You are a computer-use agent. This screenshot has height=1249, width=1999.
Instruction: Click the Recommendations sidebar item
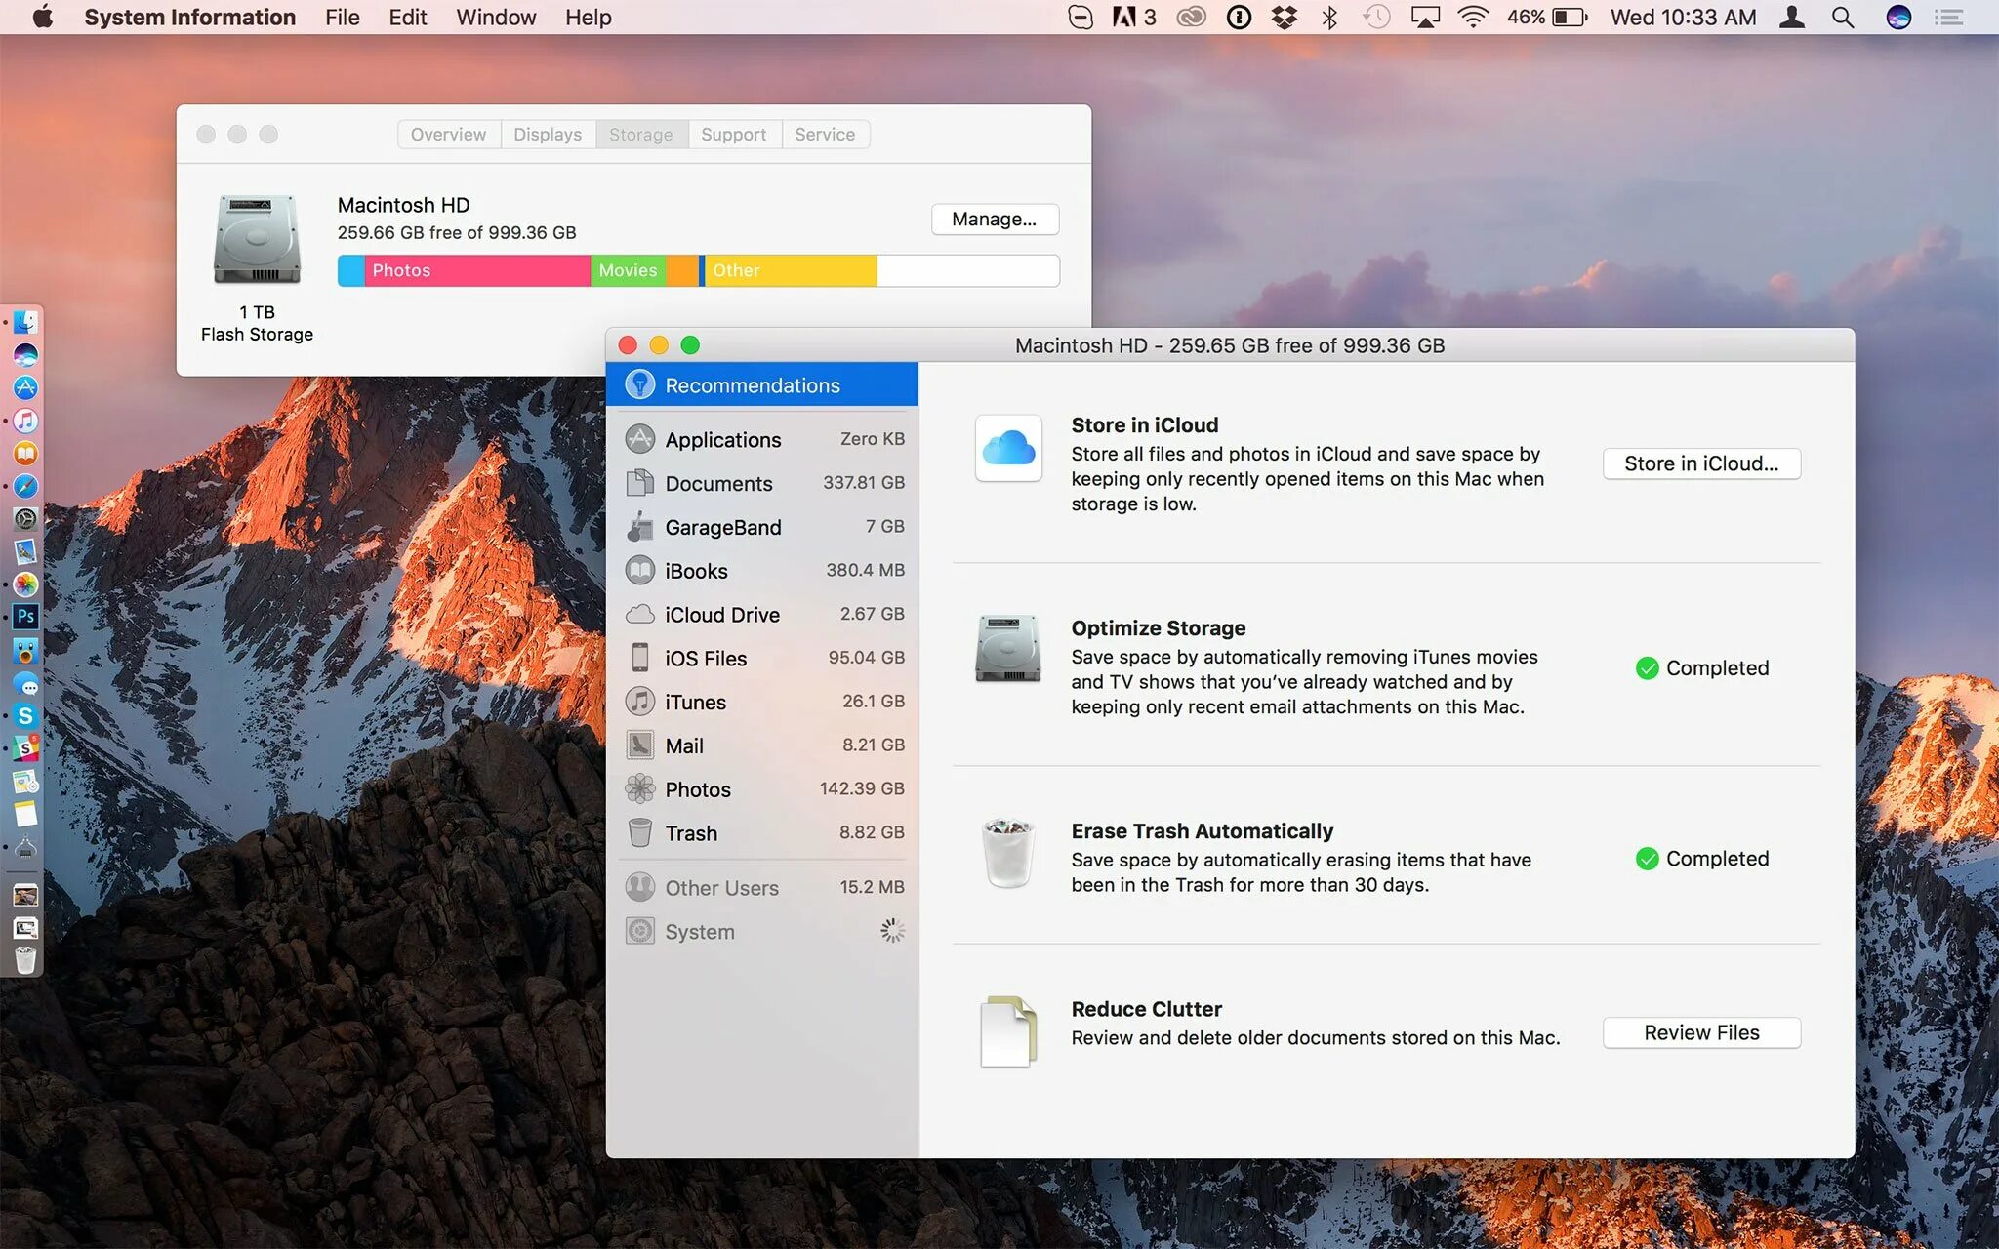pos(752,385)
